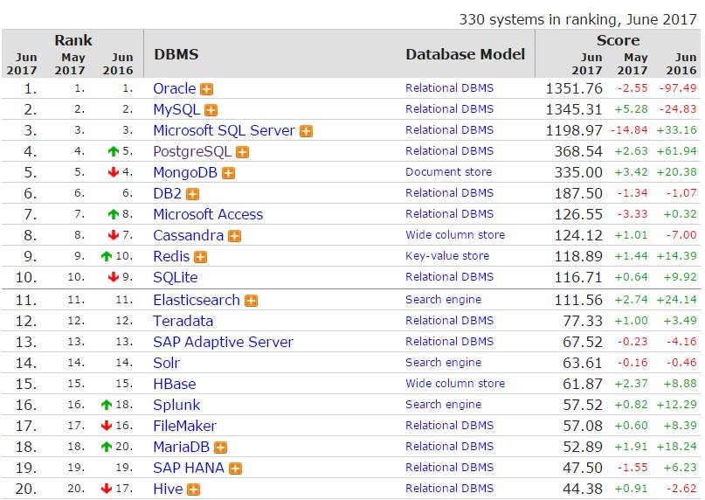Open the FileMaker link
Viewport: 705px width, 500px height.
(185, 426)
